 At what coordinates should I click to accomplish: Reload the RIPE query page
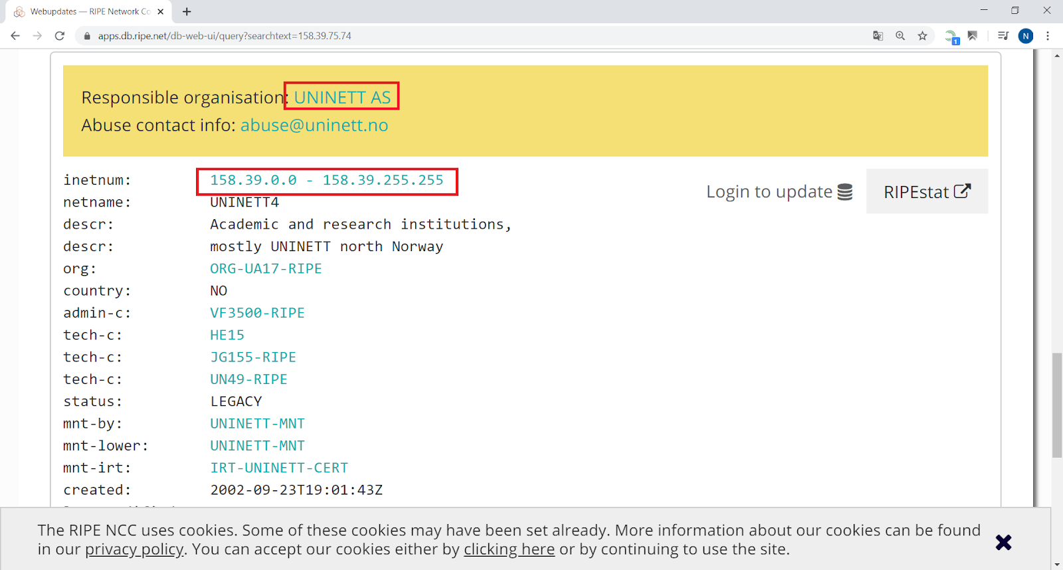coord(60,36)
